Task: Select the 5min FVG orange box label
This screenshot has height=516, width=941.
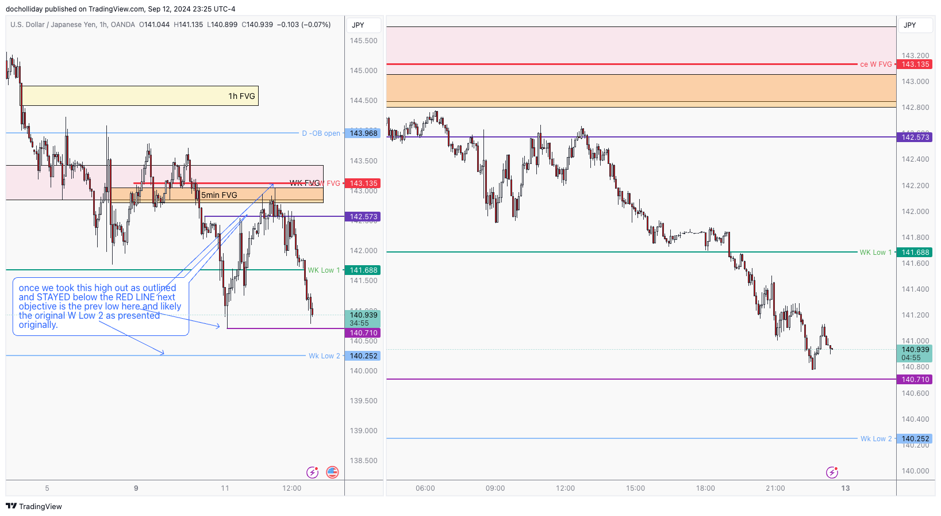Action: pyautogui.click(x=219, y=195)
